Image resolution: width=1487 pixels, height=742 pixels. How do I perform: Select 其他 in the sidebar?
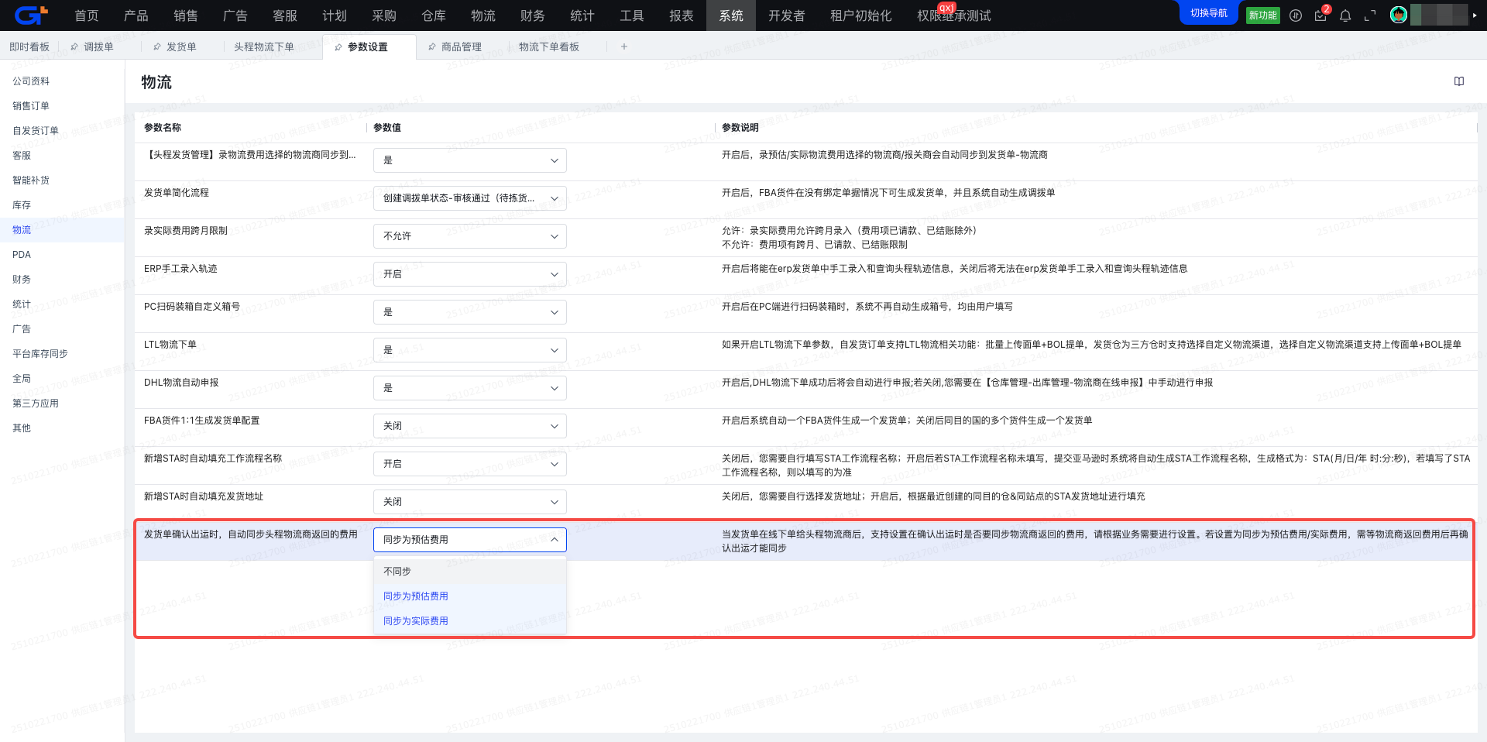click(62, 428)
